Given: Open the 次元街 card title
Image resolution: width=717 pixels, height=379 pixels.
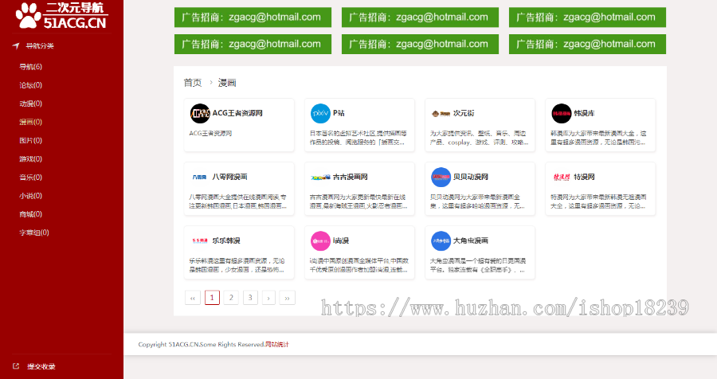Looking at the screenshot, I should (x=464, y=113).
